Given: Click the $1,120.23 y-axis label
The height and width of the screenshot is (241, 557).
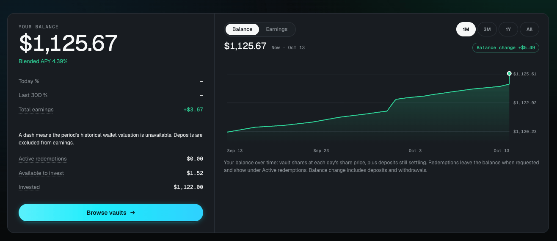Looking at the screenshot, I should click(x=525, y=132).
